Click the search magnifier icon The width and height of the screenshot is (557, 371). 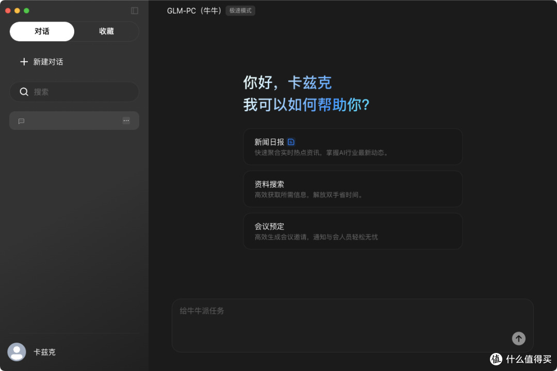pos(24,92)
